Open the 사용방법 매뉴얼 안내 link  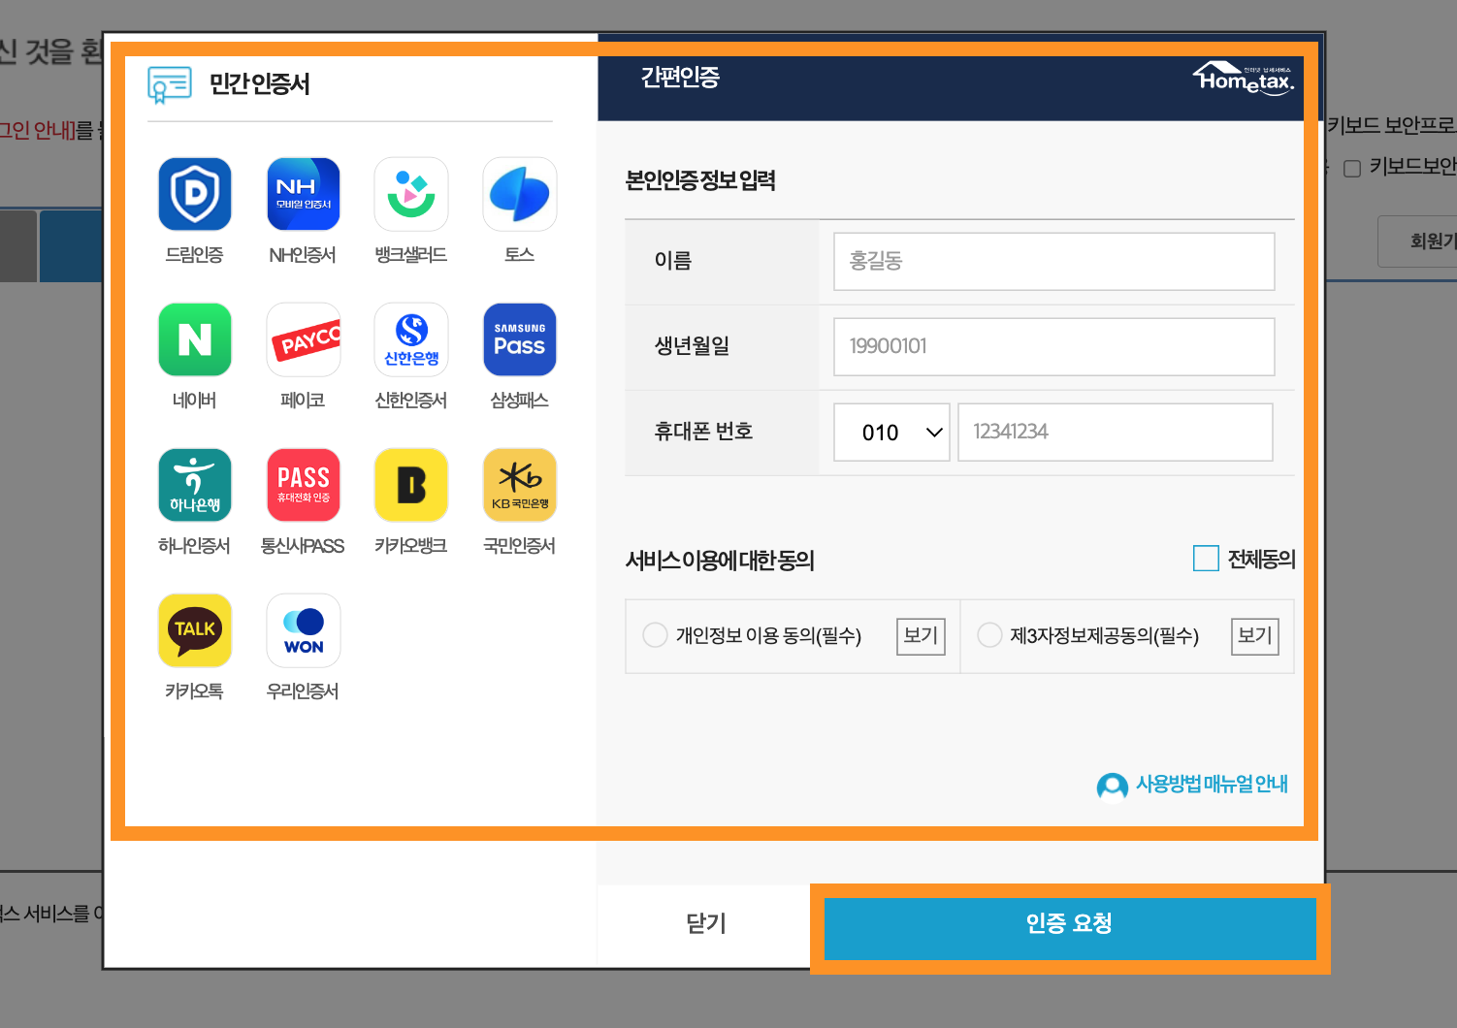click(x=1192, y=785)
